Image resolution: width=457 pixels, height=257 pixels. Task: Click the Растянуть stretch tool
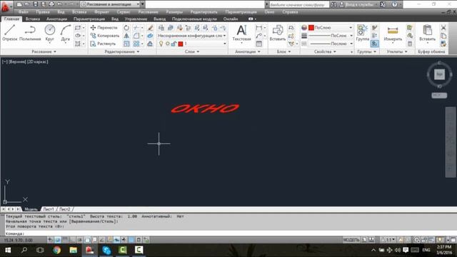(x=103, y=44)
